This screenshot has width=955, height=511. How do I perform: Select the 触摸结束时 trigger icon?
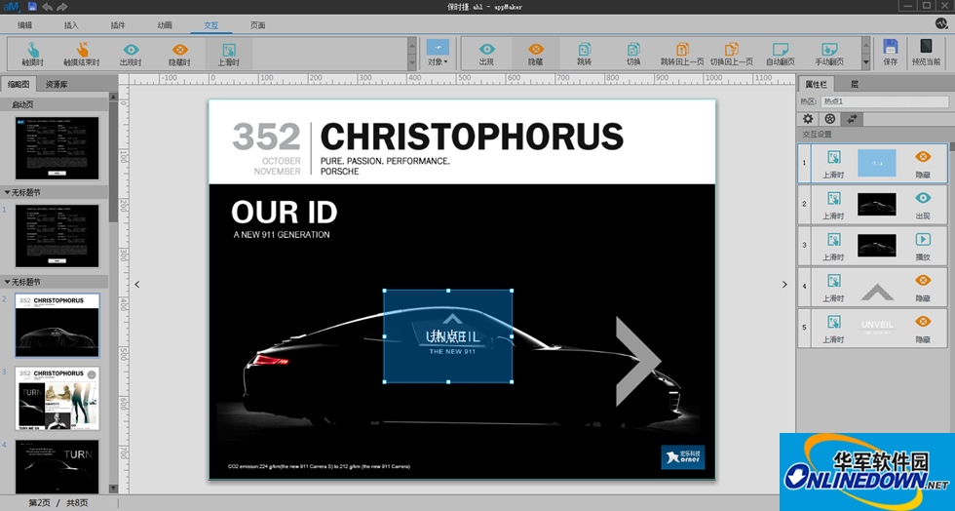click(82, 50)
